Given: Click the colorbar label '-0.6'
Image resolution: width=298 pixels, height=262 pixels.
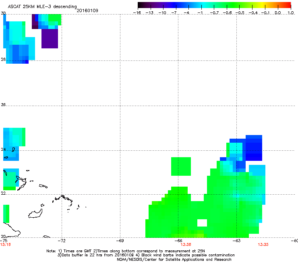Looking at the screenshot, I should (227, 13).
